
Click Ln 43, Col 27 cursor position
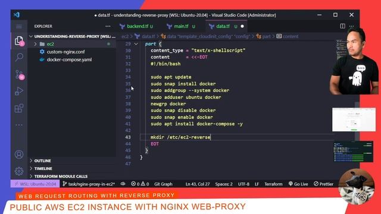pos(198,184)
